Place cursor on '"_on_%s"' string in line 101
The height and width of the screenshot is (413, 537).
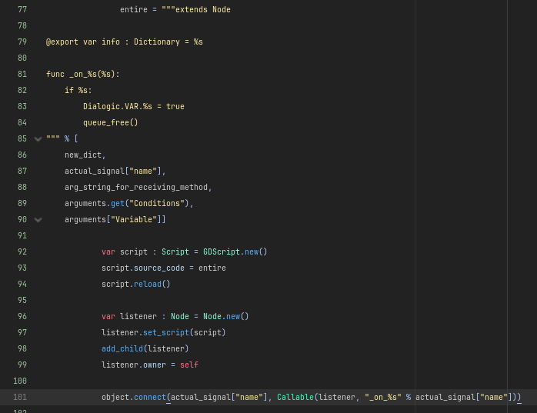click(383, 397)
